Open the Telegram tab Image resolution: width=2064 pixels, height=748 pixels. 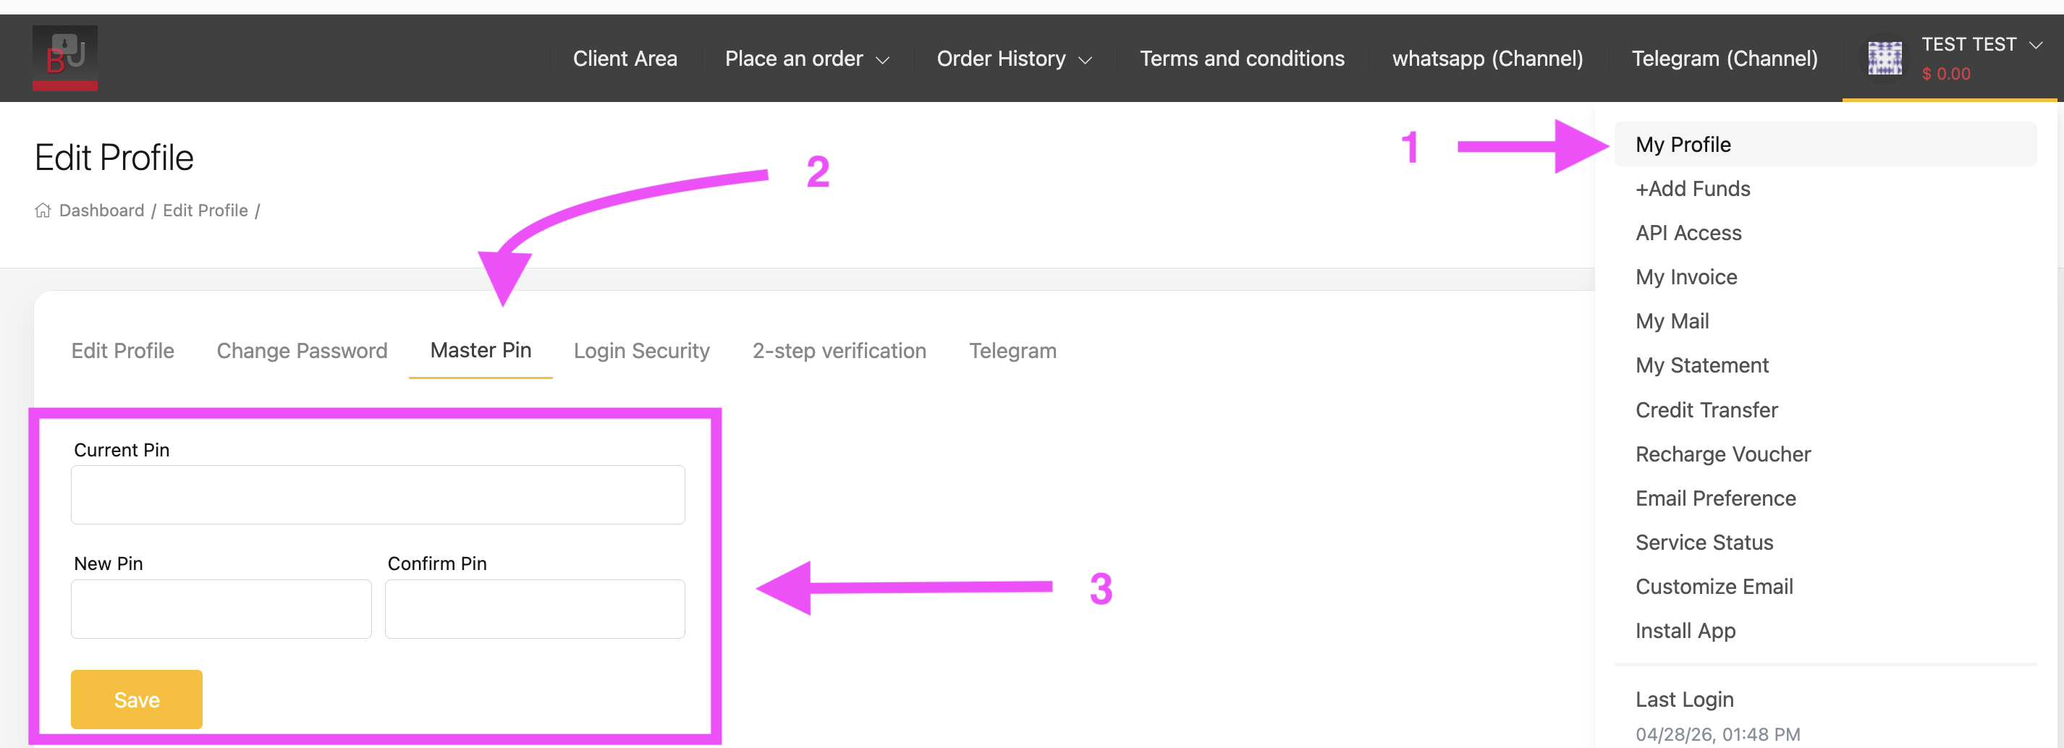1012,351
